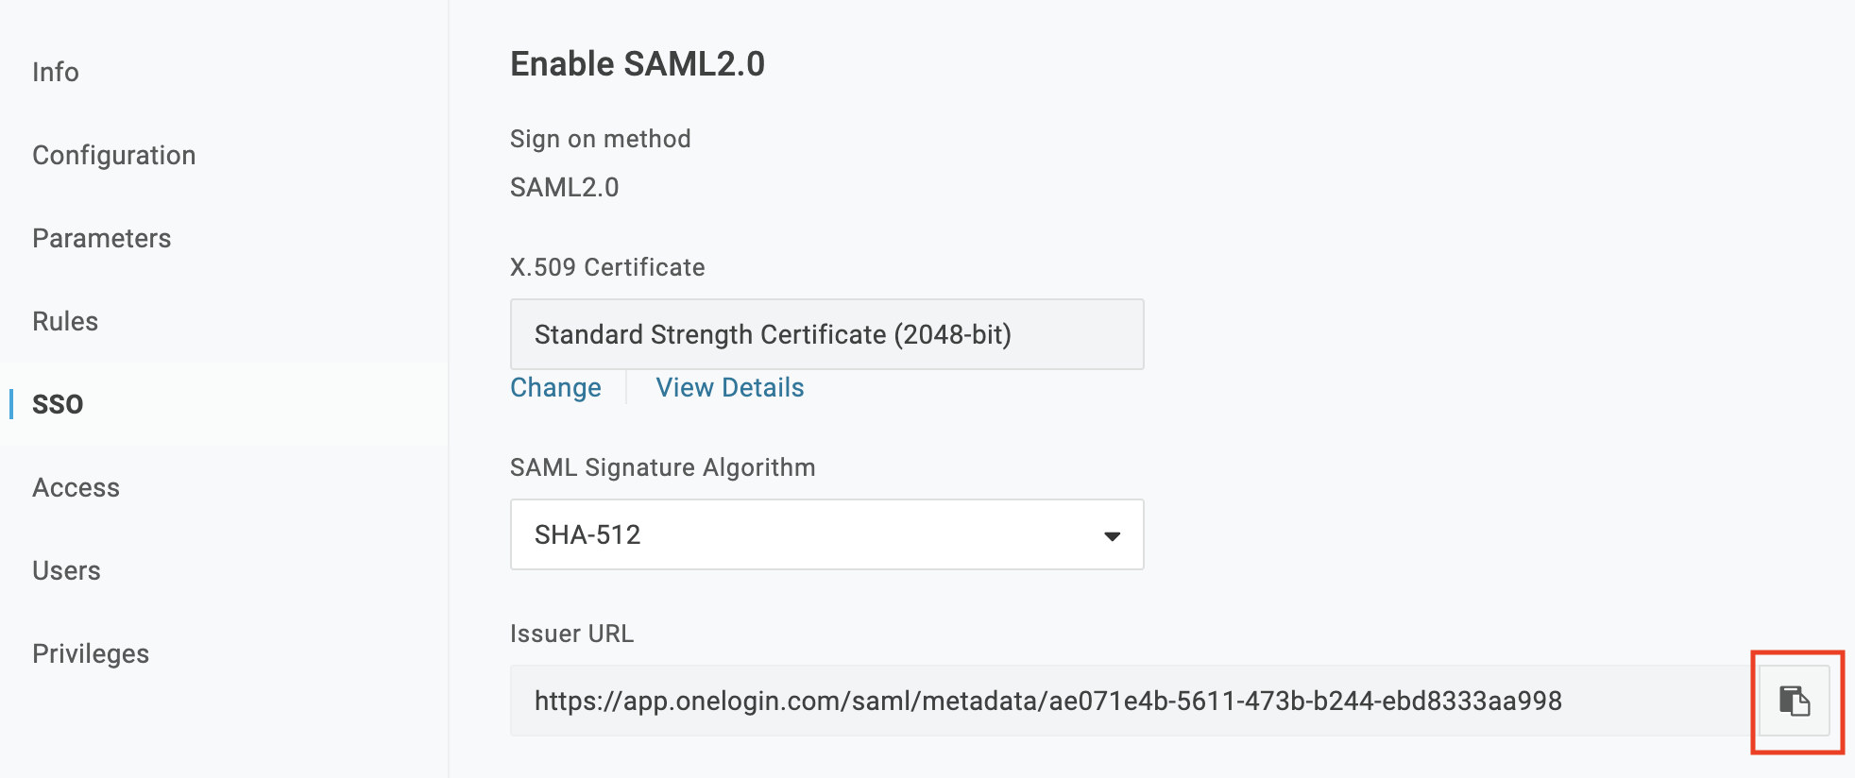Show the Privileges section

coord(91,653)
